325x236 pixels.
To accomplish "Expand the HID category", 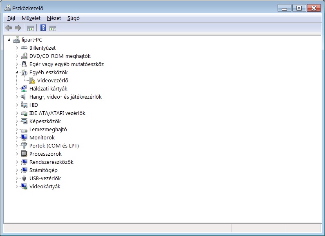I will pos(17,105).
